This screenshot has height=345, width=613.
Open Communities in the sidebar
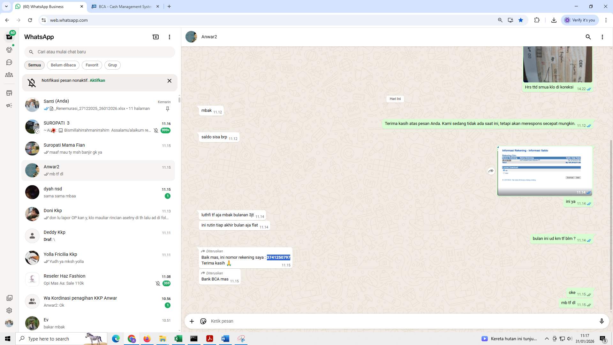[x=9, y=75]
